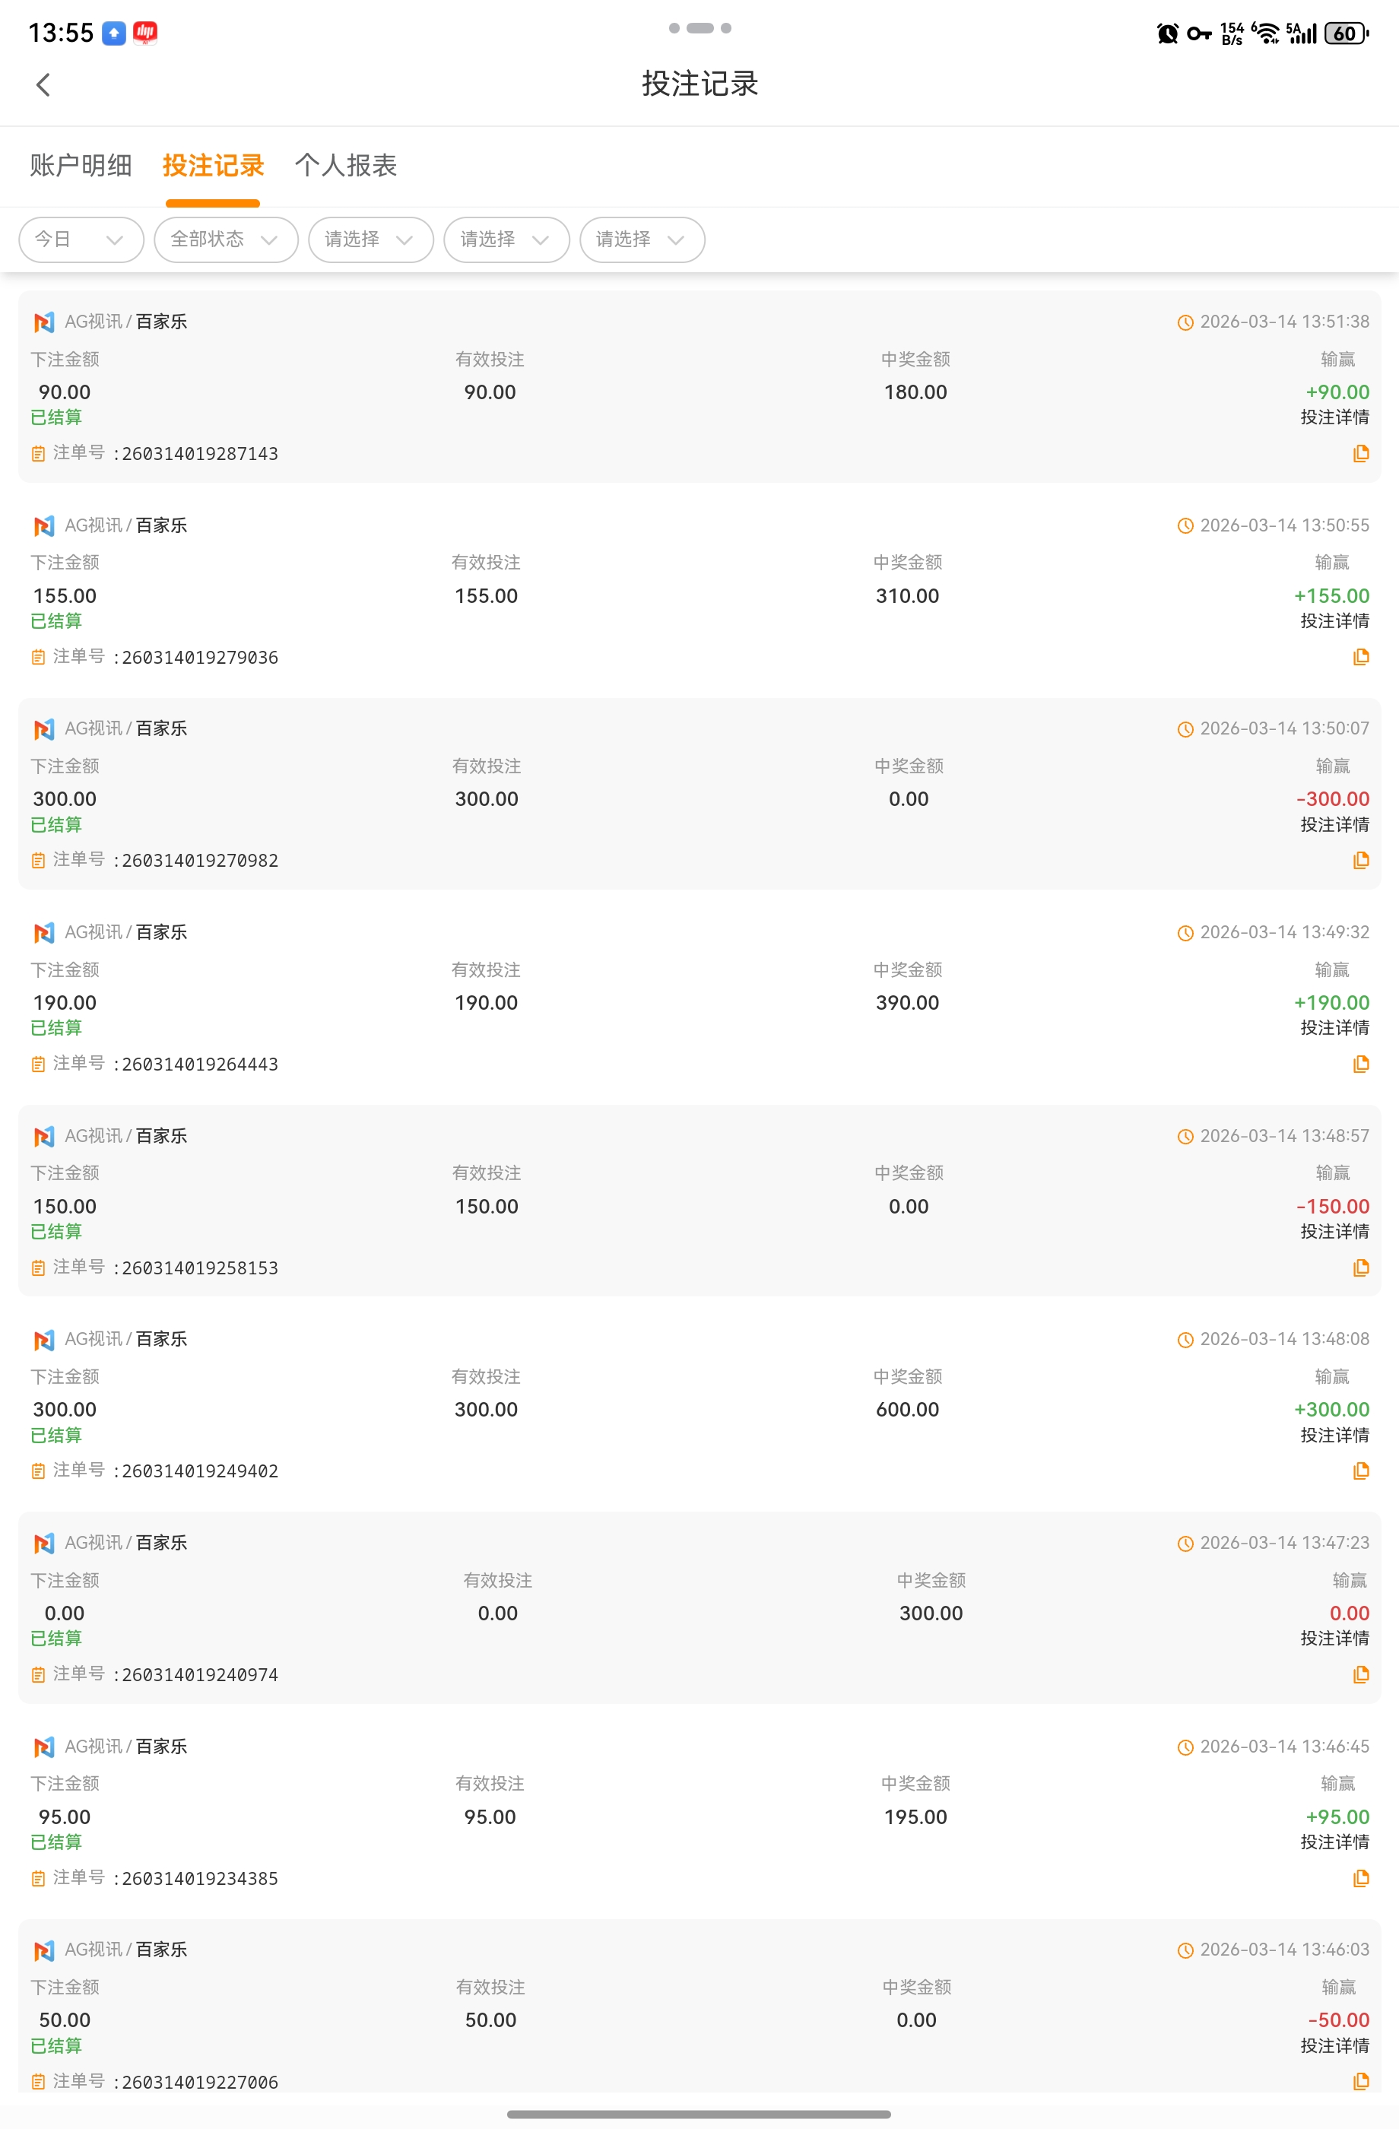This screenshot has height=2129, width=1399.
Task: Open the 今日 date filter dropdown
Action: tap(81, 240)
